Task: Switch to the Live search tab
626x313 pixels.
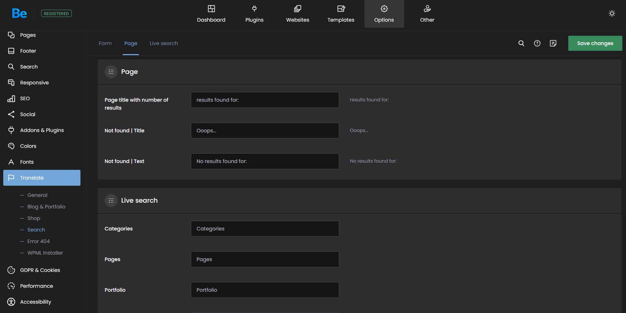Action: click(164, 43)
